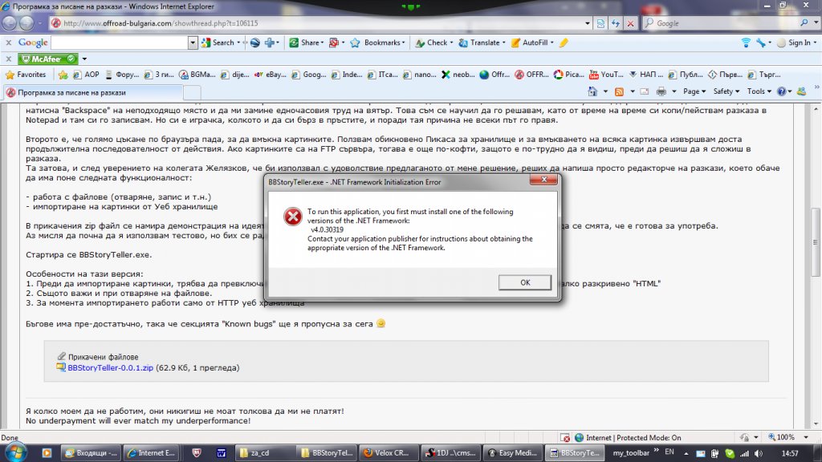This screenshot has height=462, width=822.
Task: Open the Safety menu
Action: pyautogui.click(x=726, y=91)
